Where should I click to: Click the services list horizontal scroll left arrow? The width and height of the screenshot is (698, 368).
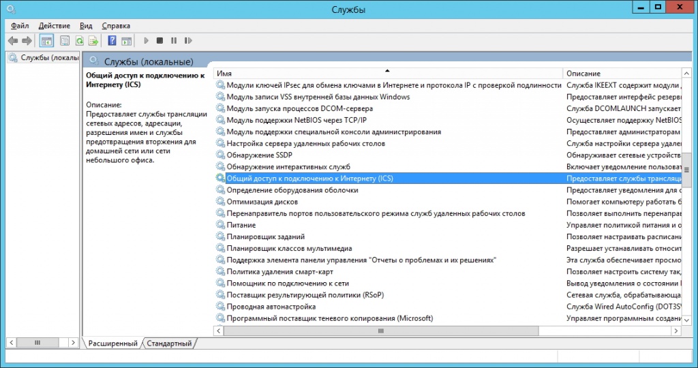(219, 331)
